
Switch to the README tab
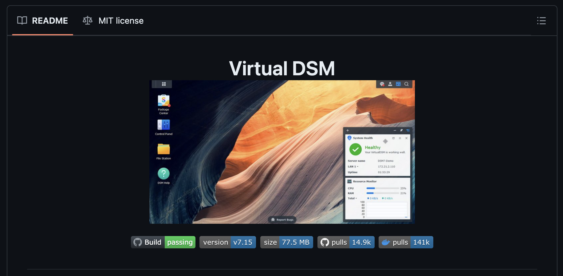[x=43, y=21]
